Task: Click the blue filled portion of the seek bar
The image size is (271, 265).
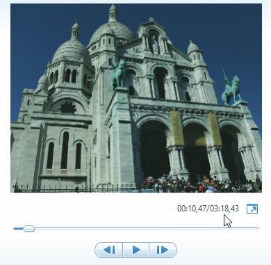Action: (x=18, y=229)
